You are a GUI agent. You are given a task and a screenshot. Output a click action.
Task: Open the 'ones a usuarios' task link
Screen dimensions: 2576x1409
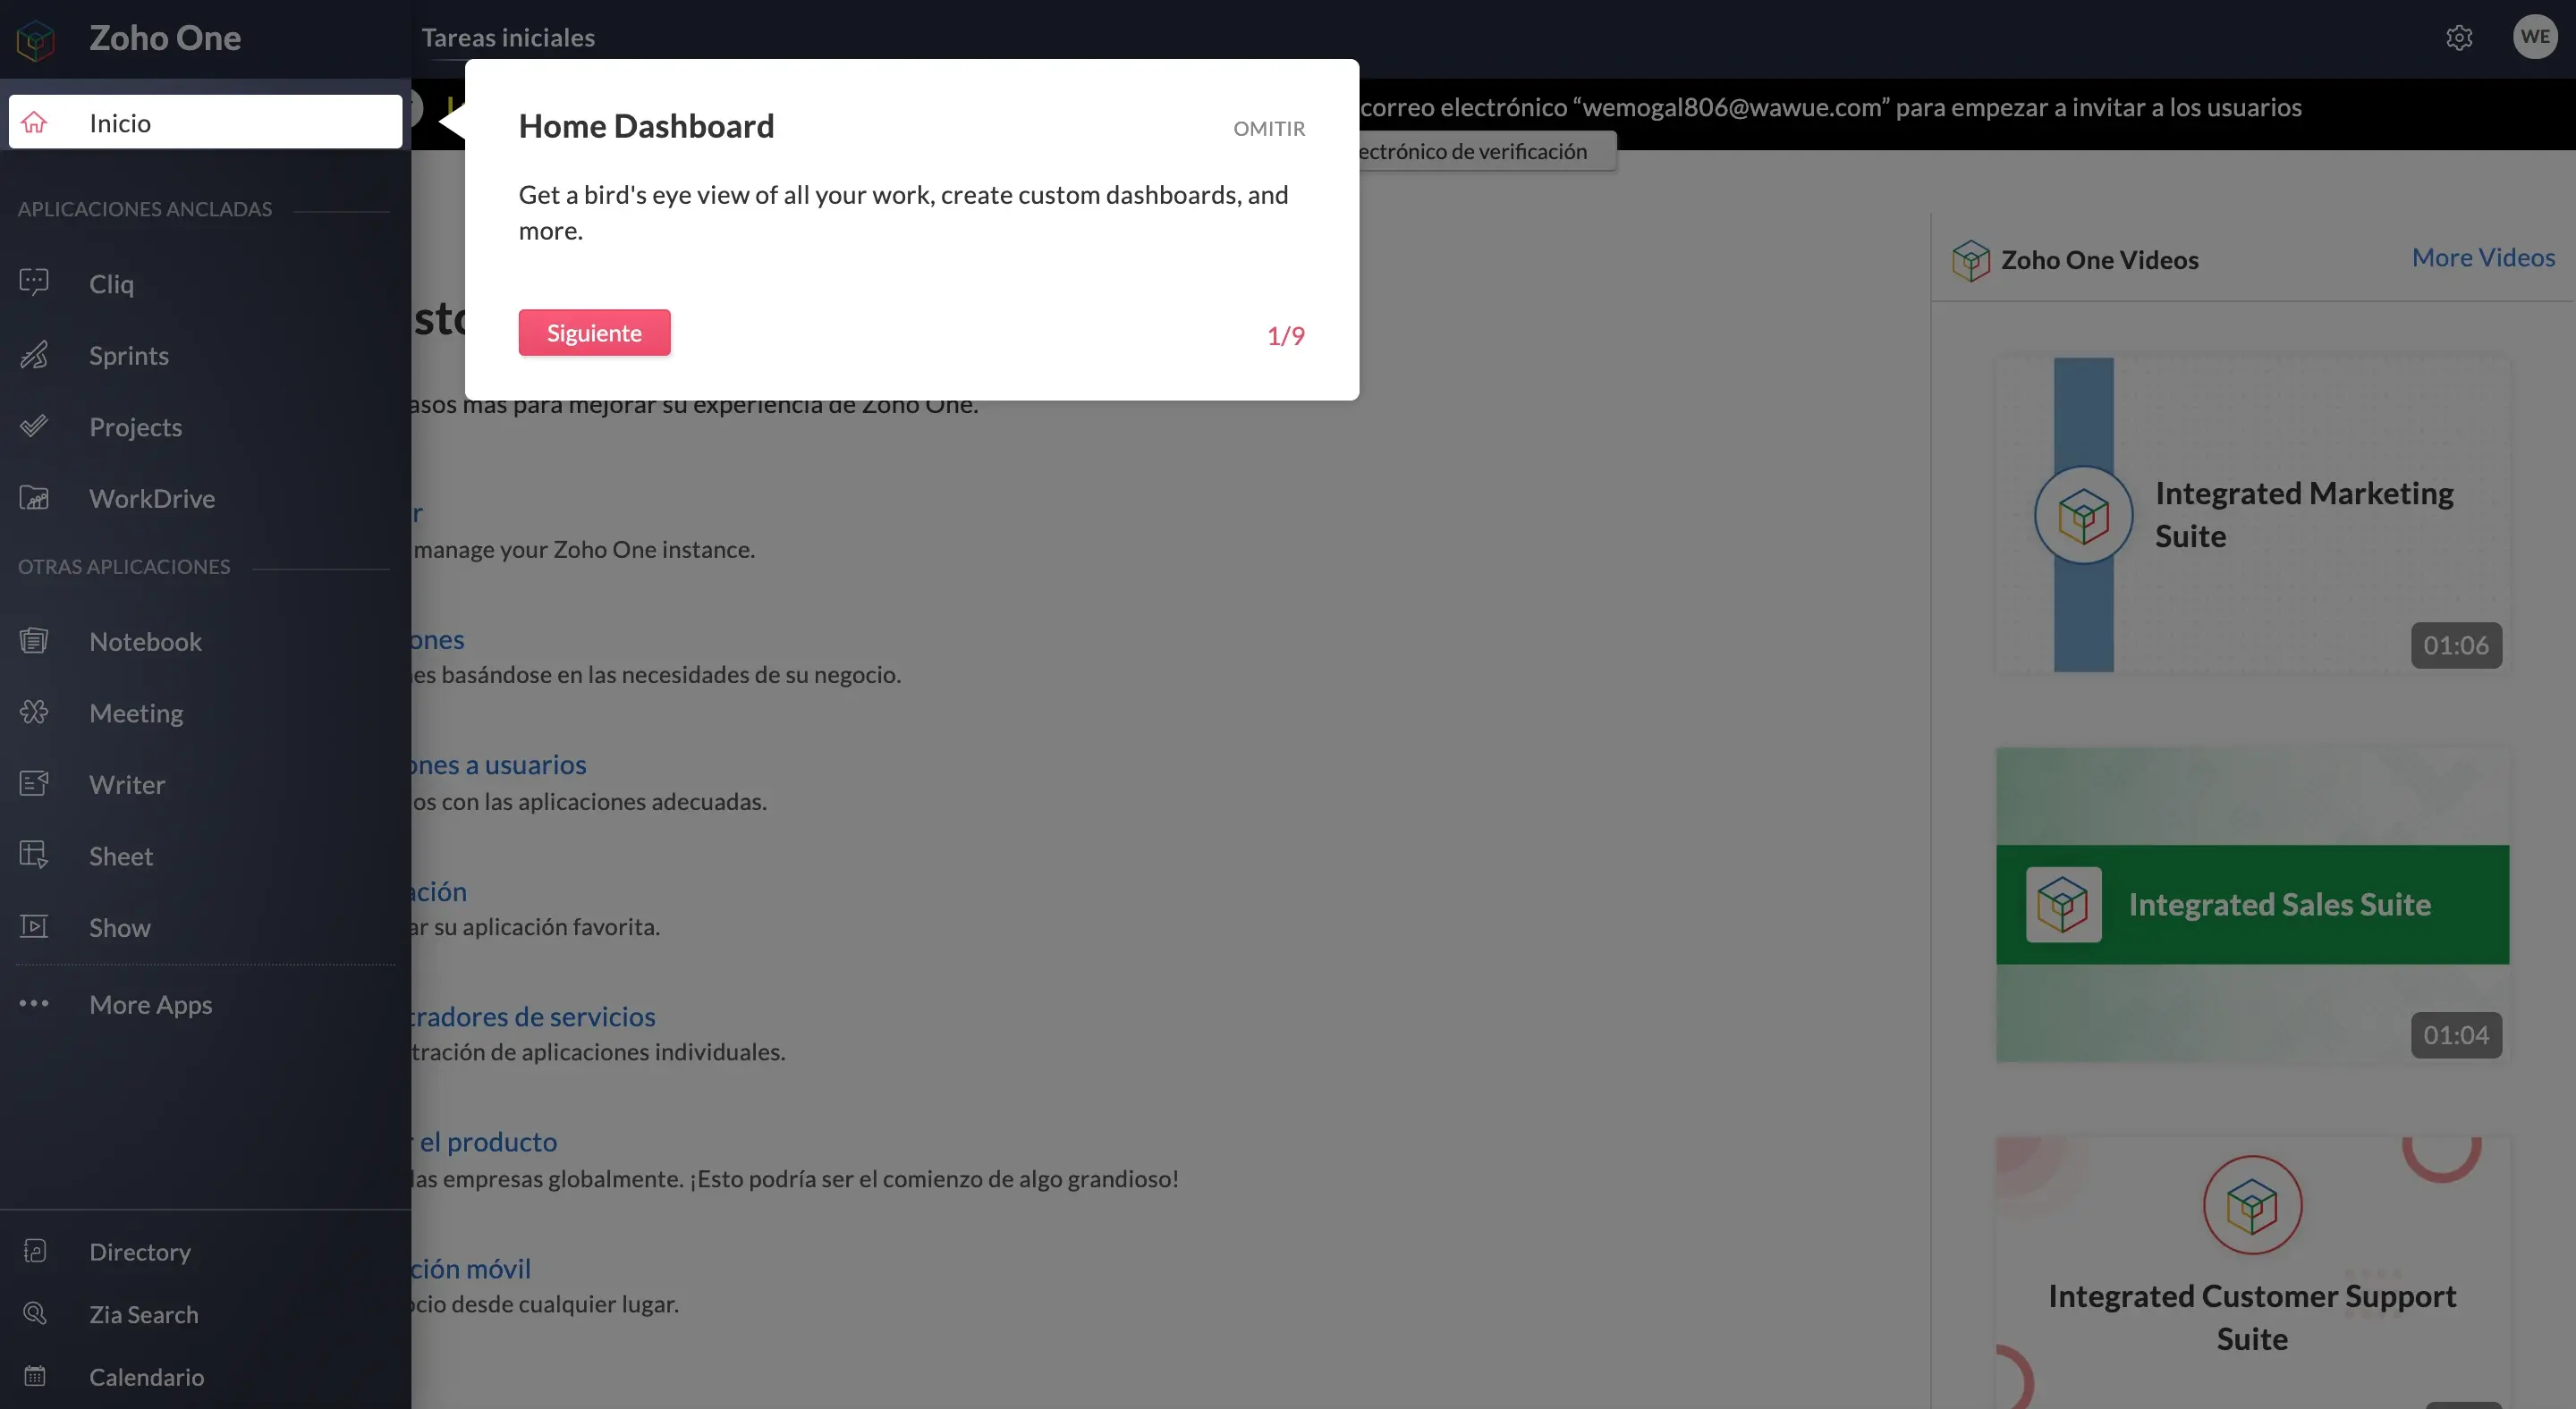coord(499,764)
